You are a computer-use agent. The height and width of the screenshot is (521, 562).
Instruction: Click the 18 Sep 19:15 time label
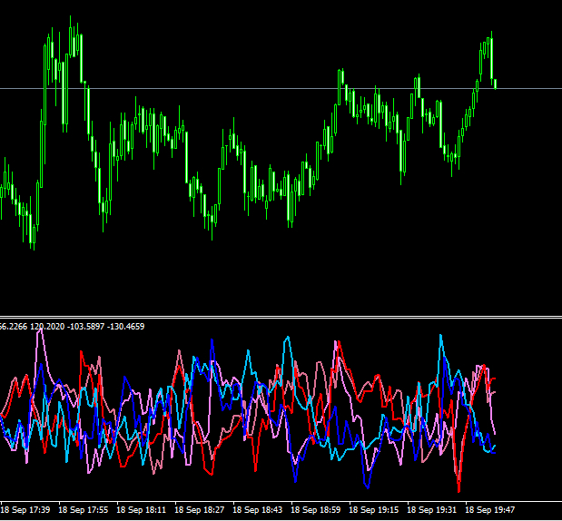point(374,510)
